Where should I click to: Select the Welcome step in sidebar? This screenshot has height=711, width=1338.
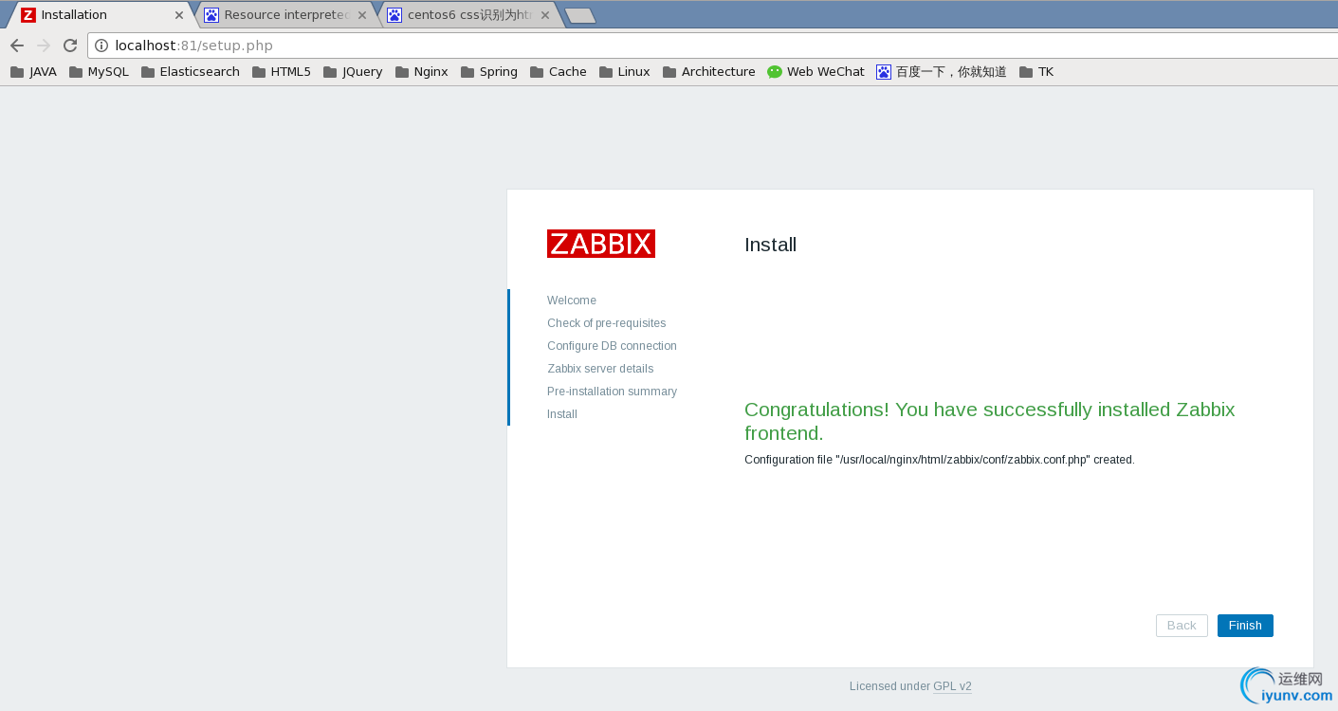[x=572, y=301]
